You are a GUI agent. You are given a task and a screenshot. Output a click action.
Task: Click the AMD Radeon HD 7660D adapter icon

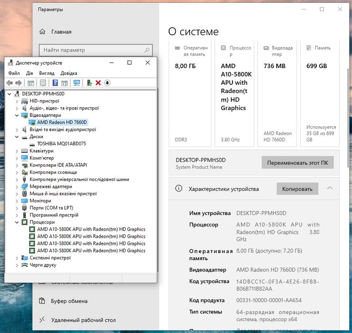[x=32, y=122]
